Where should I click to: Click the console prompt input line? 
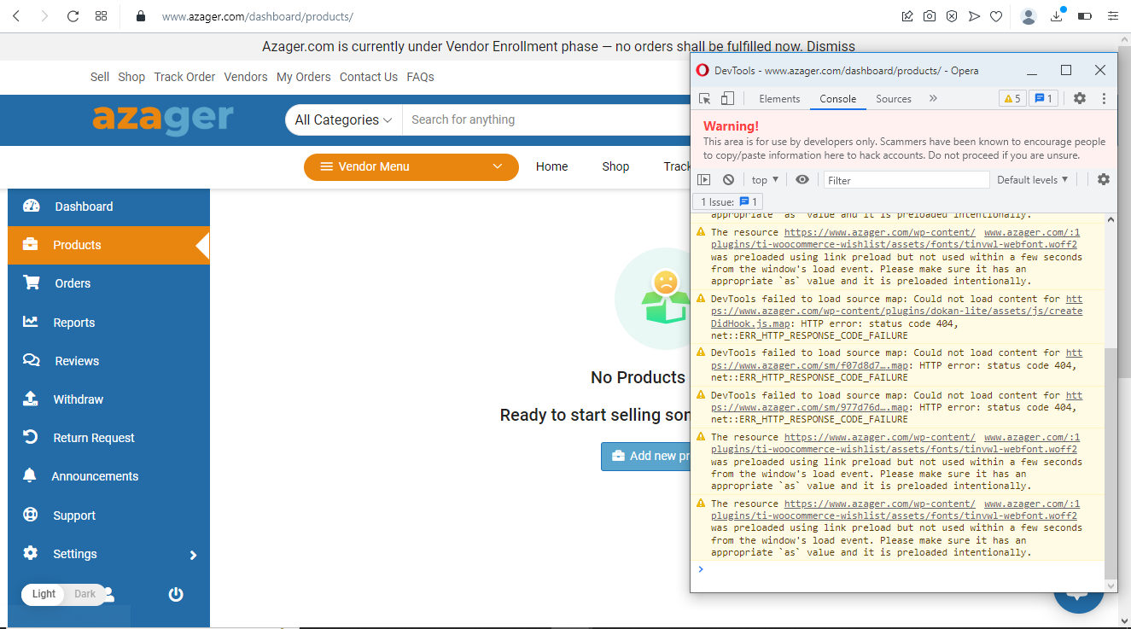901,569
